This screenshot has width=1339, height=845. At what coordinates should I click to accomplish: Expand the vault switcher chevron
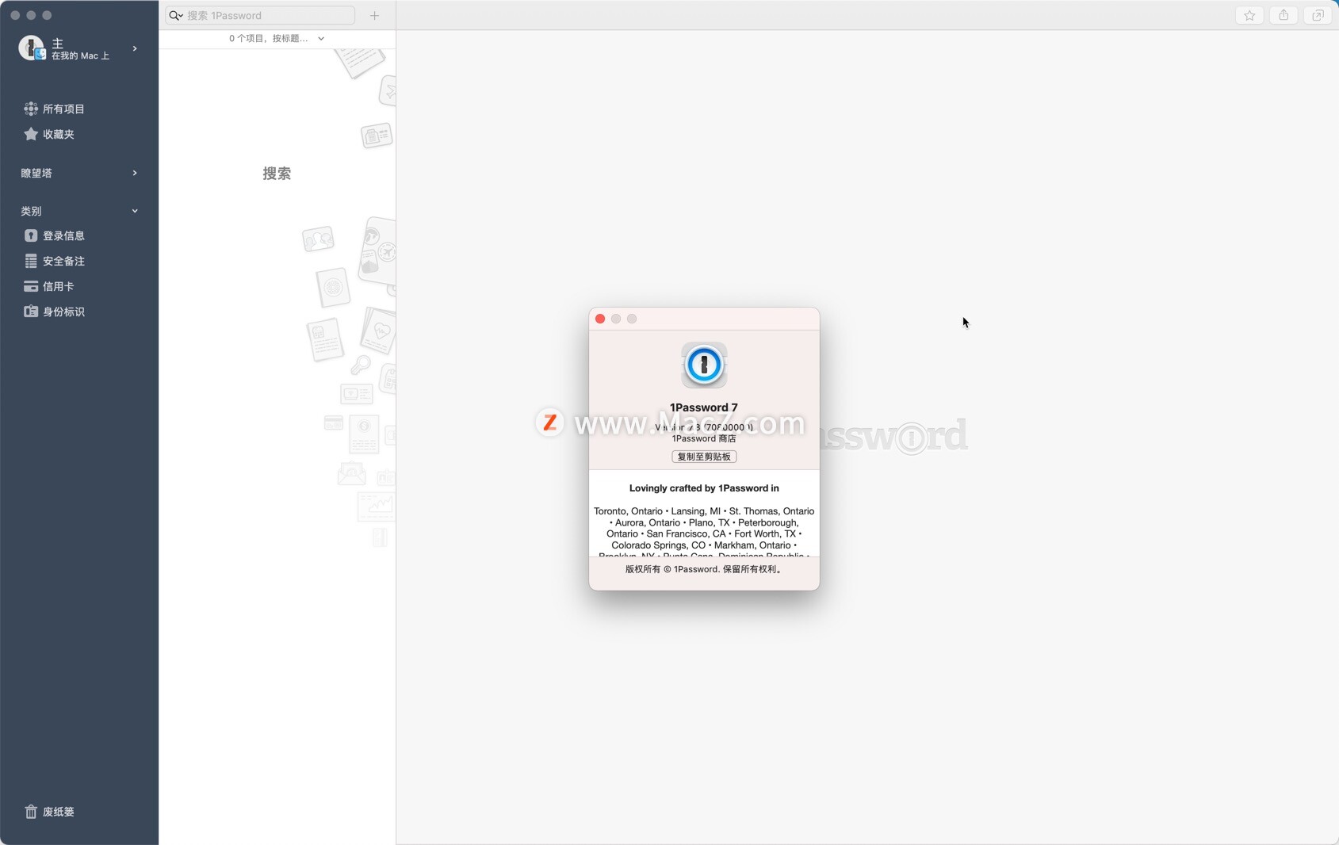135,48
